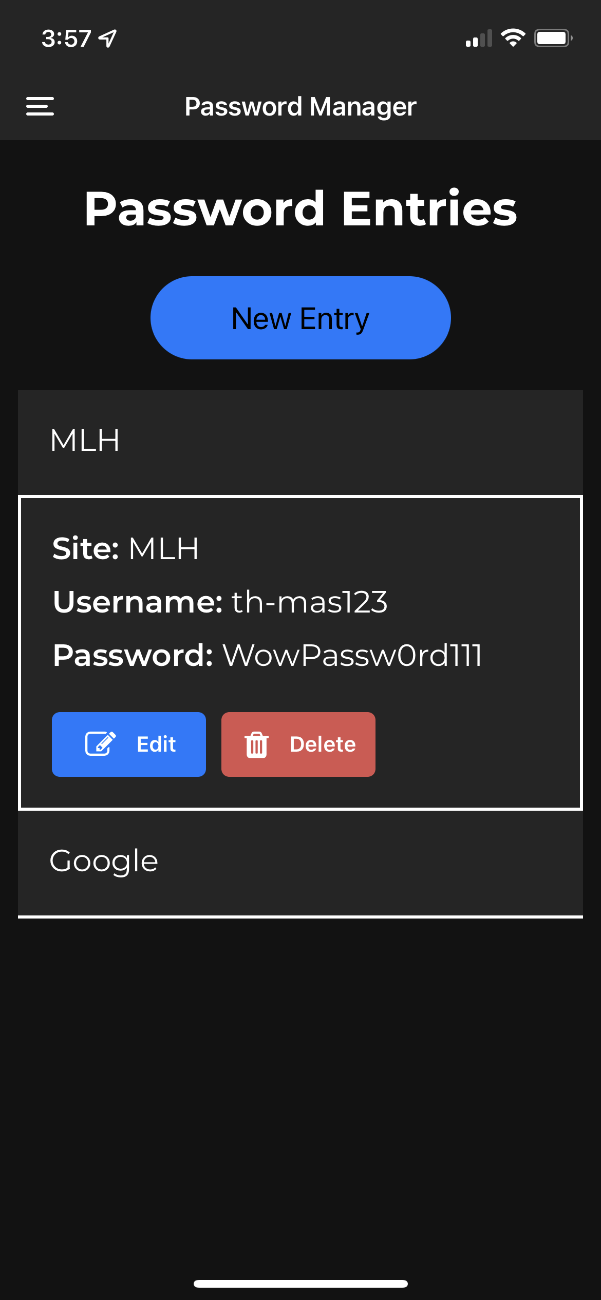Expand the Google entry
Image resolution: width=601 pixels, height=1300 pixels.
(300, 863)
